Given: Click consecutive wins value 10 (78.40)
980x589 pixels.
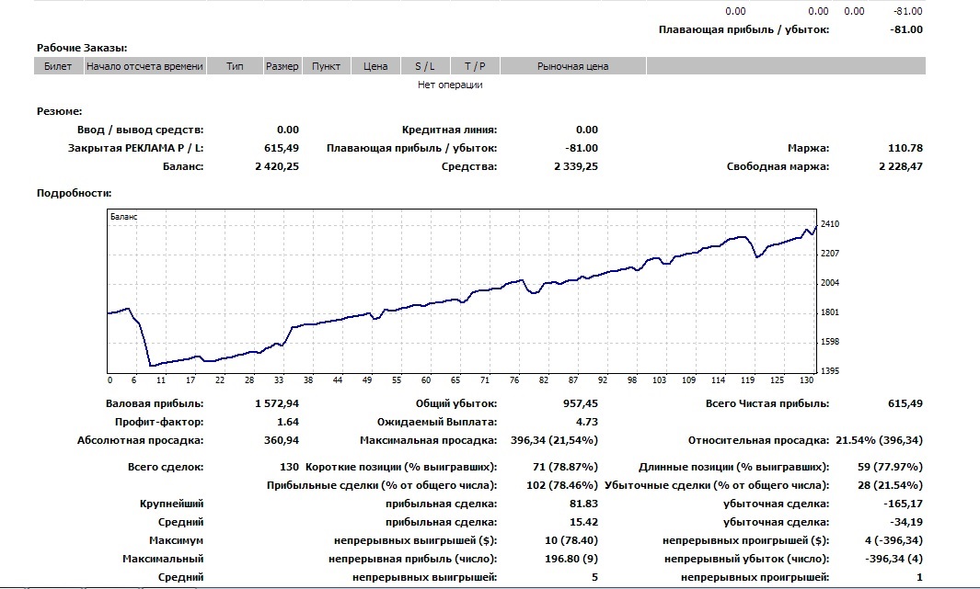Looking at the screenshot, I should click(571, 541).
